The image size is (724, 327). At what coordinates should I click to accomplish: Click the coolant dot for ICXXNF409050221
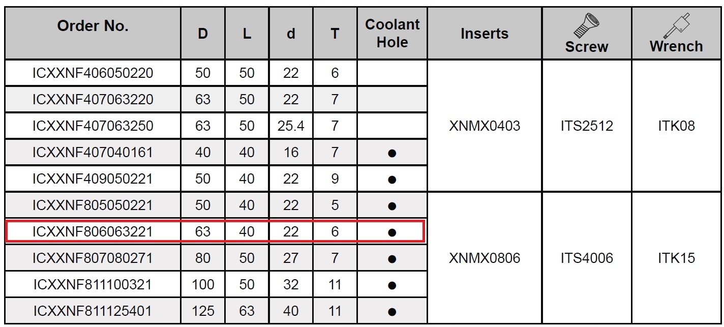pos(391,179)
